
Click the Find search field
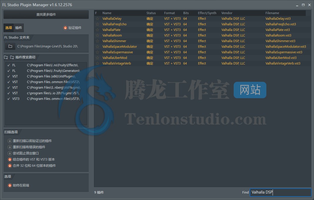(x=281, y=192)
